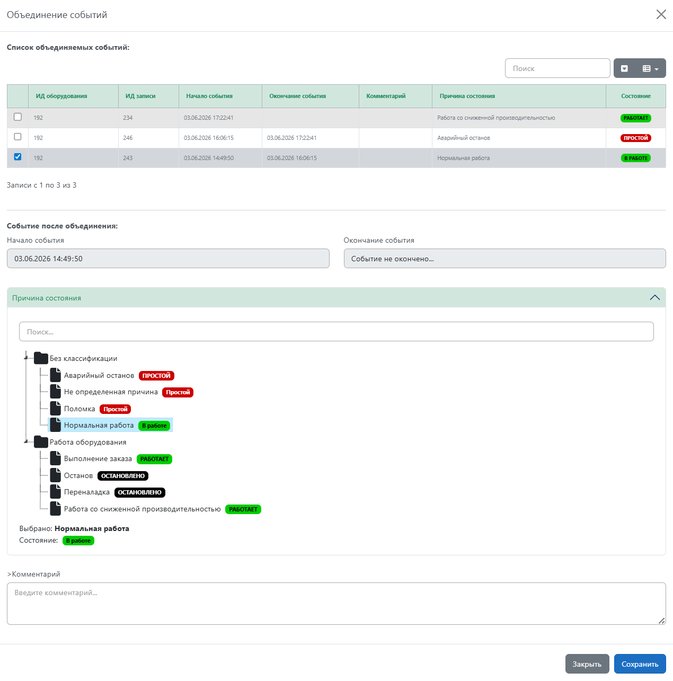Click the Работа оборудования folder icon
This screenshot has width=673, height=681.
pyautogui.click(x=41, y=441)
